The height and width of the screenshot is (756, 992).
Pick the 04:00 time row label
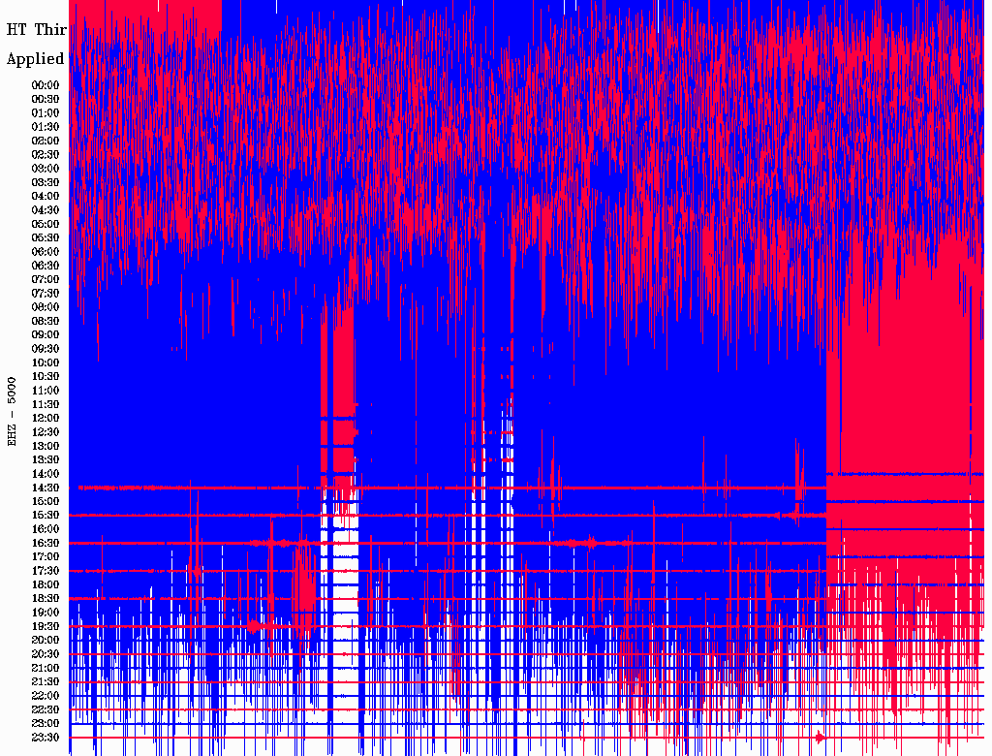click(46, 197)
